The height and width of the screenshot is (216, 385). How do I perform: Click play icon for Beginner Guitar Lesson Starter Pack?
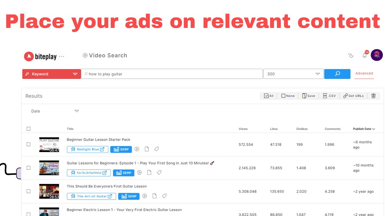click(137, 149)
